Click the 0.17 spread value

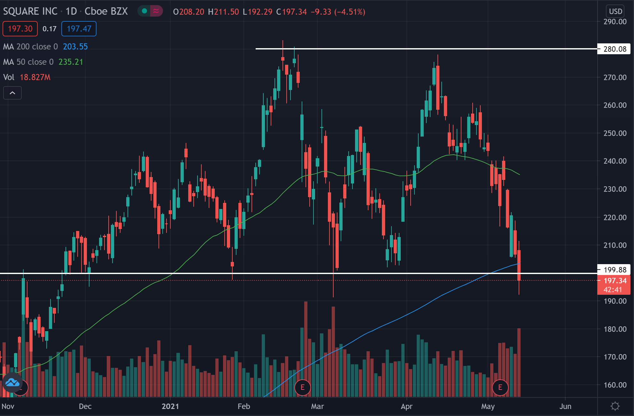pos(50,29)
